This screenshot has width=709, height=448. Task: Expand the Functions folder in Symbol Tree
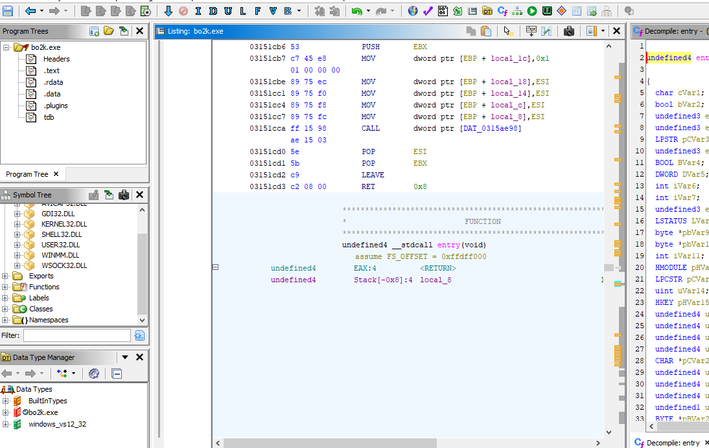(x=6, y=287)
